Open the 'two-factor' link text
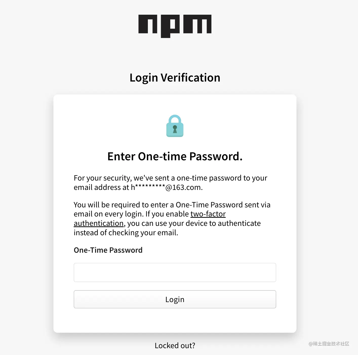The height and width of the screenshot is (355, 358). point(208,214)
